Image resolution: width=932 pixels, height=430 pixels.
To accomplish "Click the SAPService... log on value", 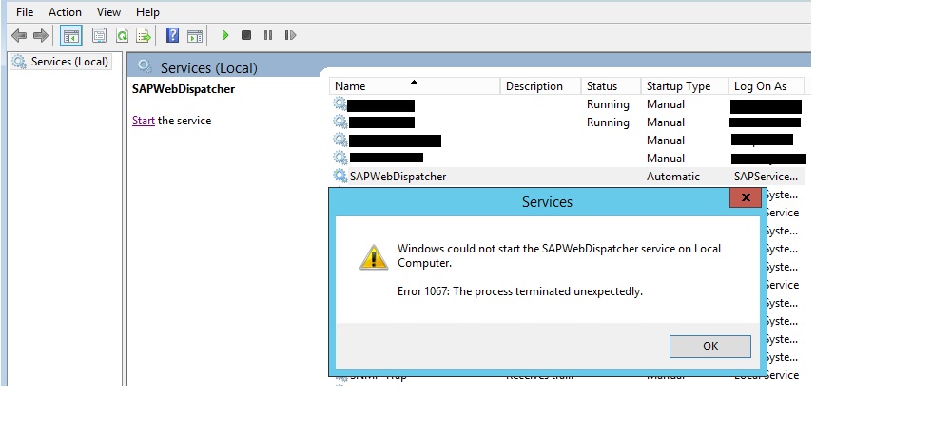I will 767,177.
